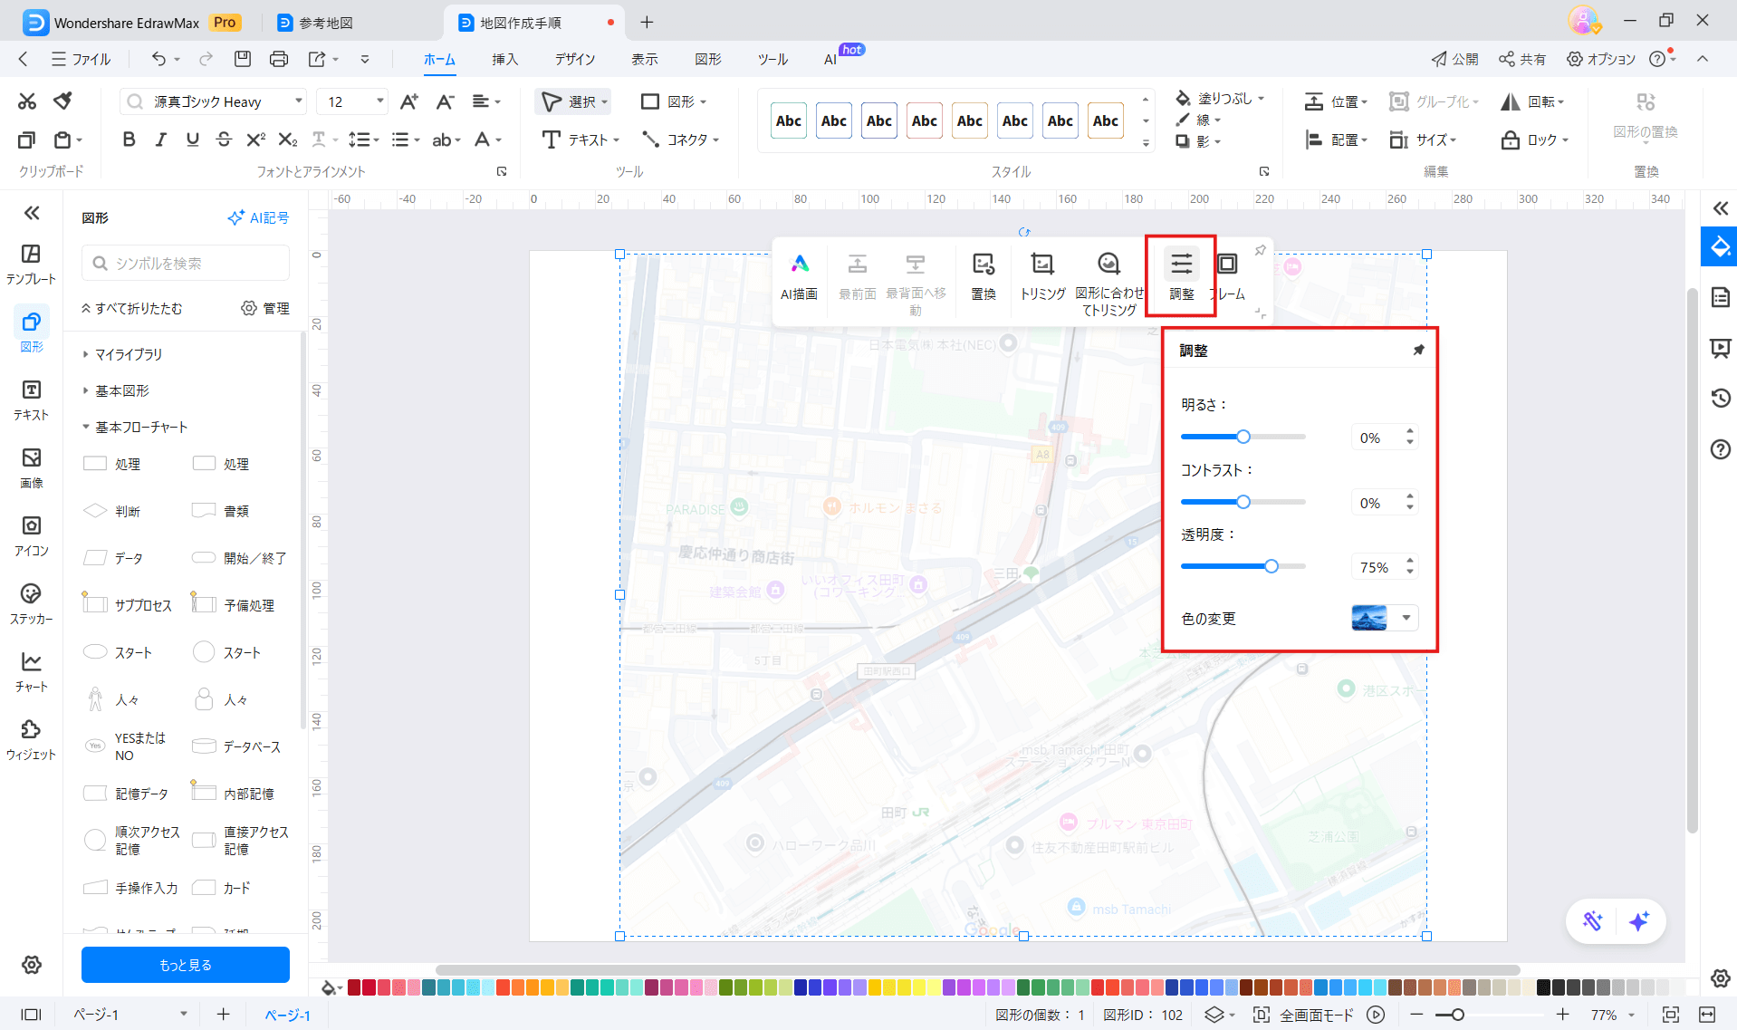Open the 色の変更 dropdown
This screenshot has width=1737, height=1030.
pos(1406,618)
